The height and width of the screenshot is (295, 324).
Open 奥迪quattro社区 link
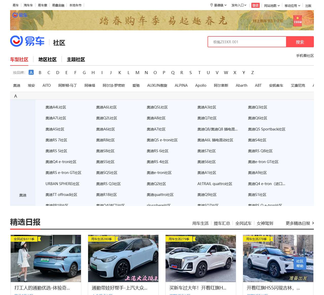[x=160, y=195]
